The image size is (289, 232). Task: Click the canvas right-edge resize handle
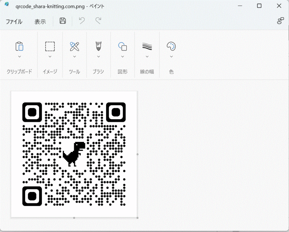coord(137,154)
